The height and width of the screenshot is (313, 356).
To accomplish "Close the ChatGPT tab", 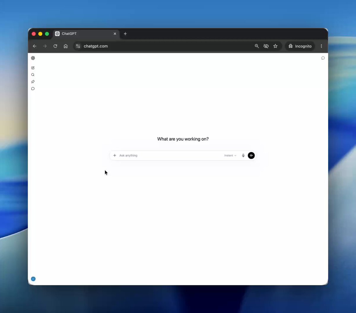I will click(x=115, y=34).
